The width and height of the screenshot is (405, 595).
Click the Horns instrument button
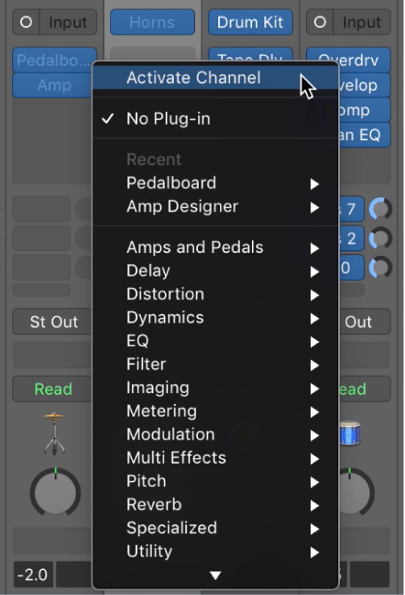click(152, 23)
